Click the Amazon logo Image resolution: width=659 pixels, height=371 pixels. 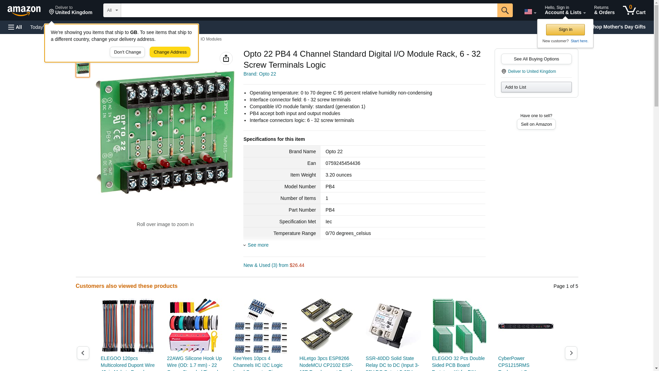24,11
